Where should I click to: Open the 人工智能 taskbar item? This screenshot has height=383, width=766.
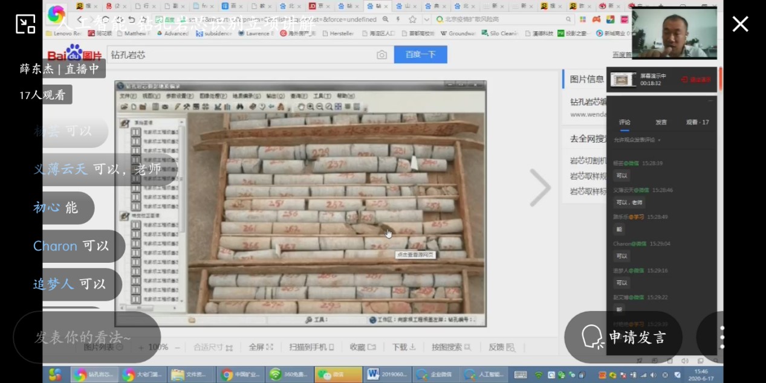(484, 375)
